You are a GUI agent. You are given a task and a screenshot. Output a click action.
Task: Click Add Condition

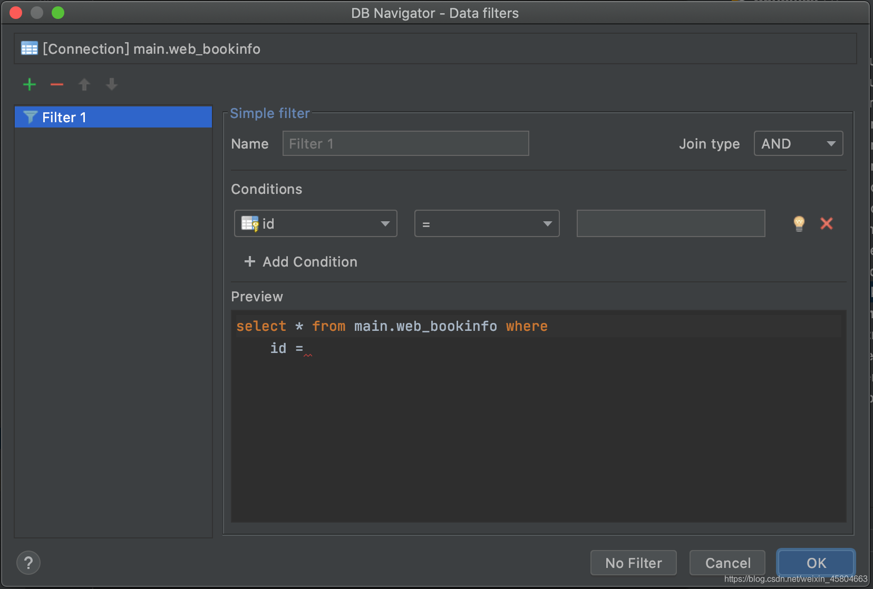coord(301,262)
